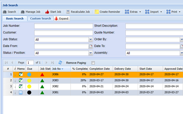Open the Date From calendar picker

point(91,46)
